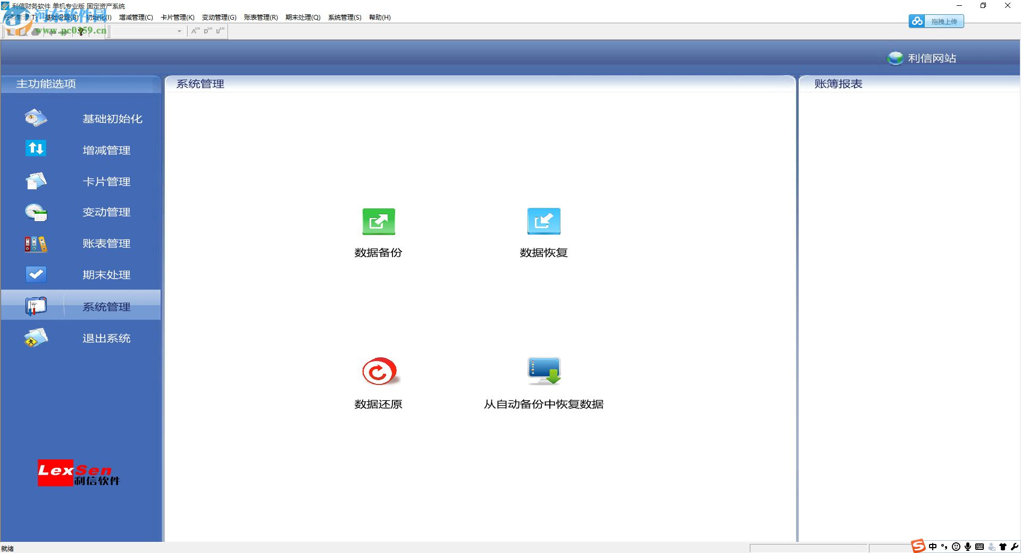This screenshot has width=1021, height=553.
Task: Enable voice input via microphone icon
Action: [968, 547]
